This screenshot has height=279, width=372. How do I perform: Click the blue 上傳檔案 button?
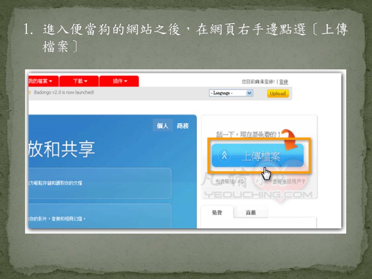click(258, 155)
